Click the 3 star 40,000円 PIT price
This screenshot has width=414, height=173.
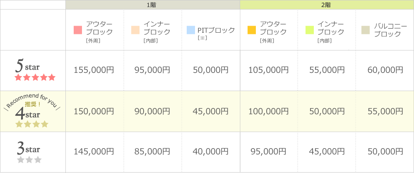click(x=210, y=151)
